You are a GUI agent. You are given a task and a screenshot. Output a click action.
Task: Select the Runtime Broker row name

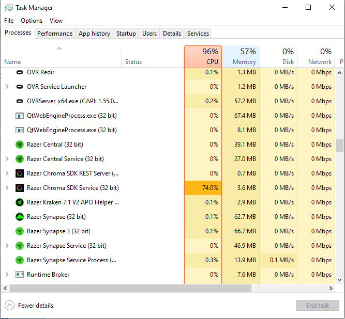click(x=48, y=275)
